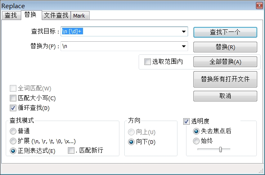
Task: Select the 普通 search mode radio
Action: (x=13, y=131)
